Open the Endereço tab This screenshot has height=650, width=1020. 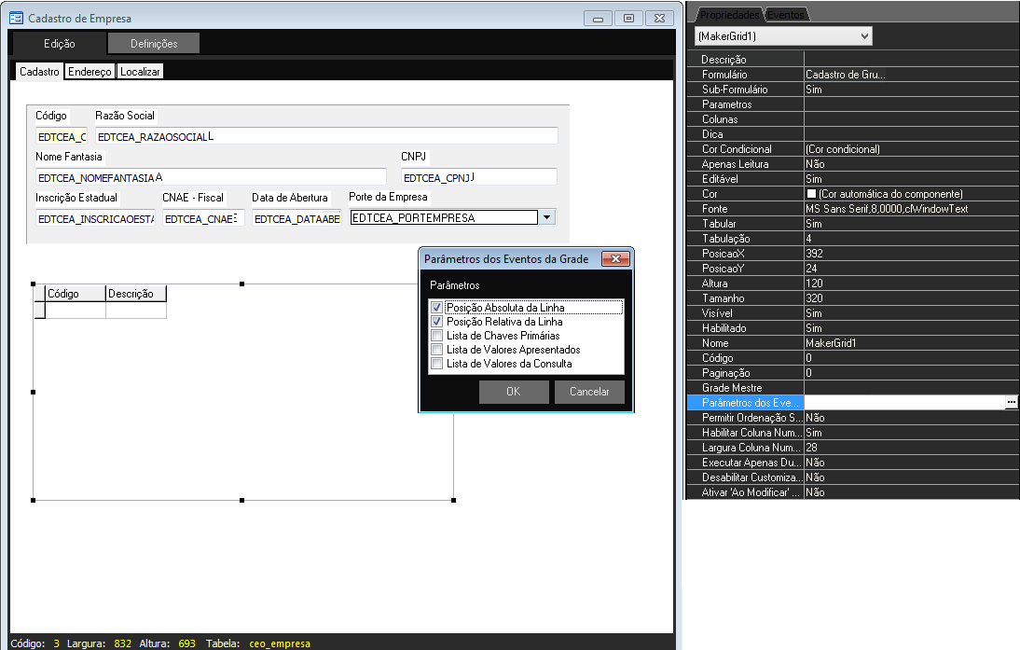(90, 71)
